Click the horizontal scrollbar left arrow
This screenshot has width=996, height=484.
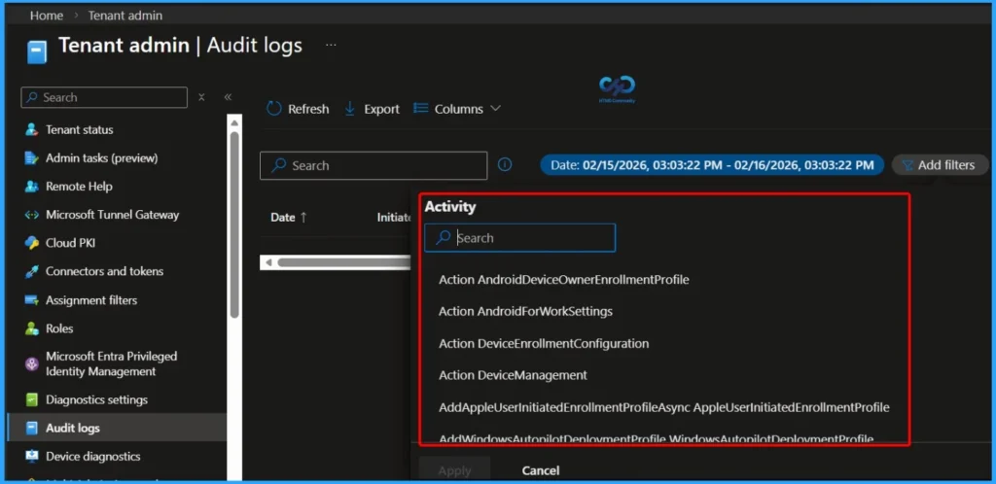[x=268, y=262]
